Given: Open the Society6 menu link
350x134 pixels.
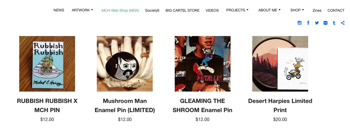Looking at the screenshot, I should [x=152, y=10].
